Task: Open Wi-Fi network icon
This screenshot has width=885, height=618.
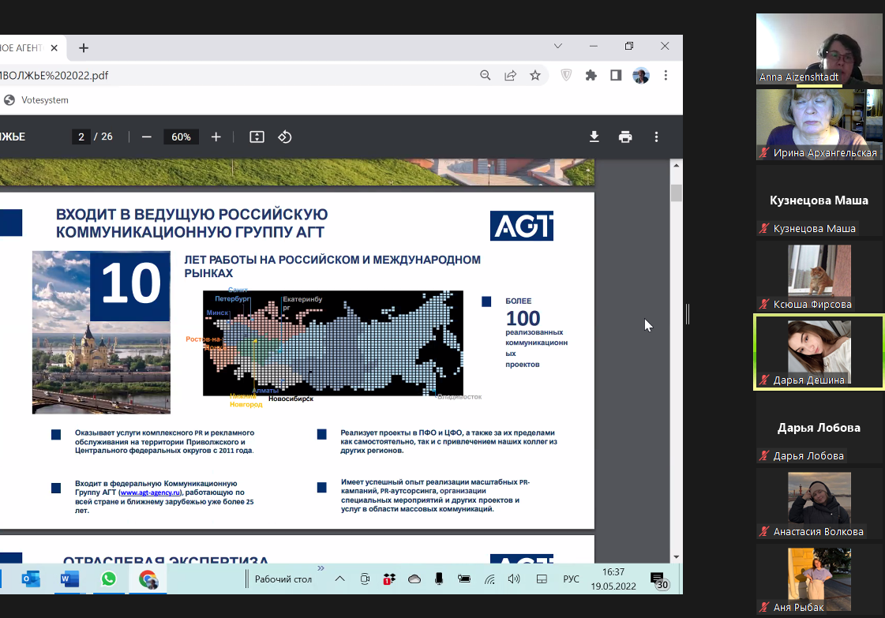Action: coord(489,579)
